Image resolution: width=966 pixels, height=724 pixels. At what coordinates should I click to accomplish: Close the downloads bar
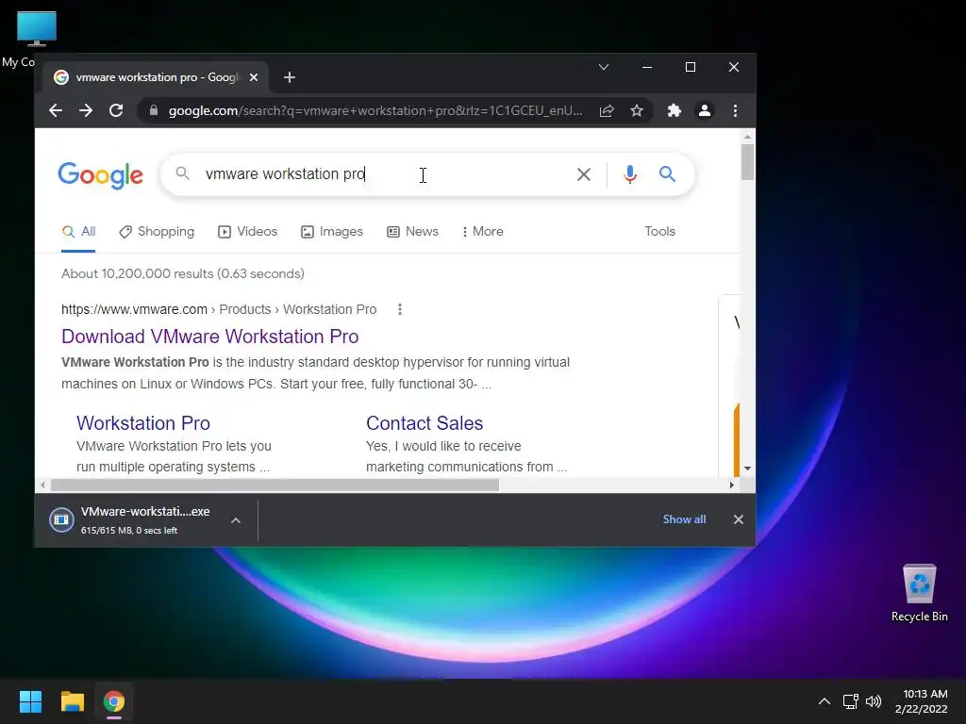[739, 519]
